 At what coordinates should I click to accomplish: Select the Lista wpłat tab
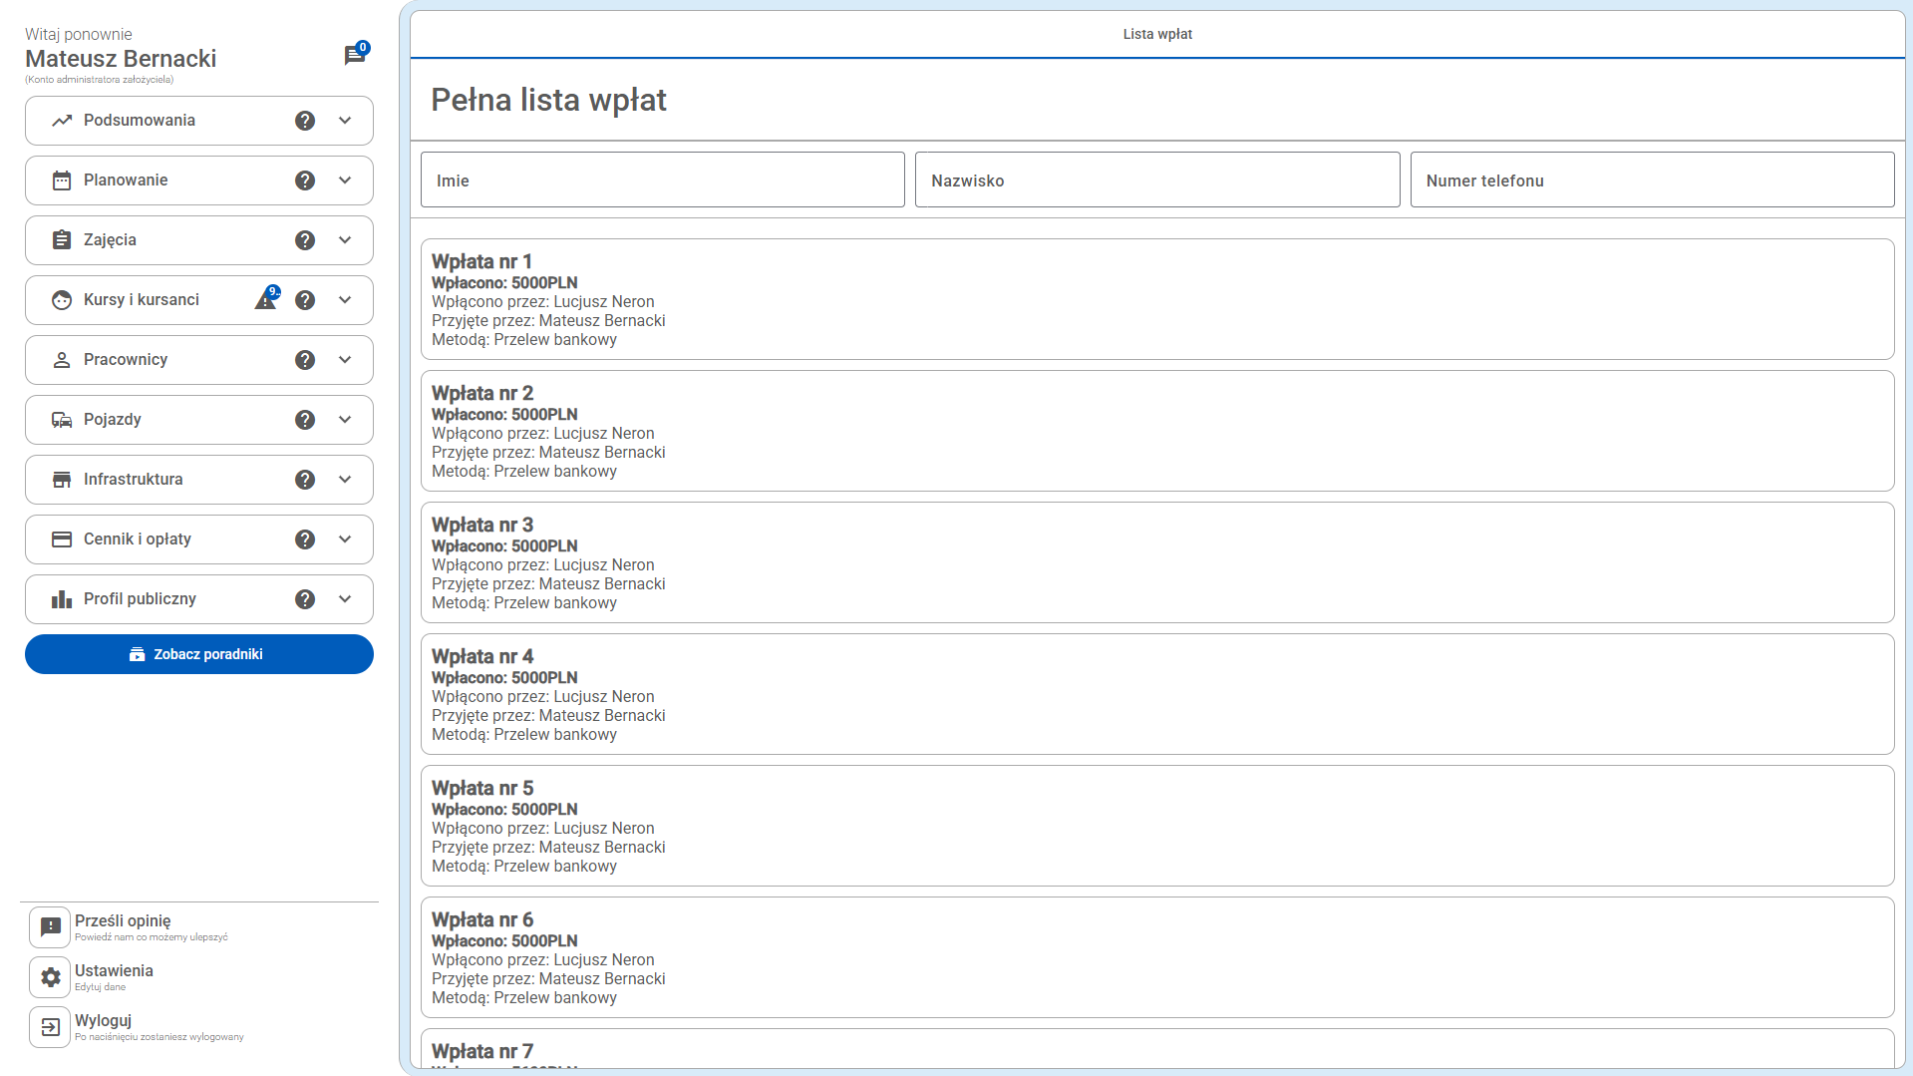click(1156, 34)
